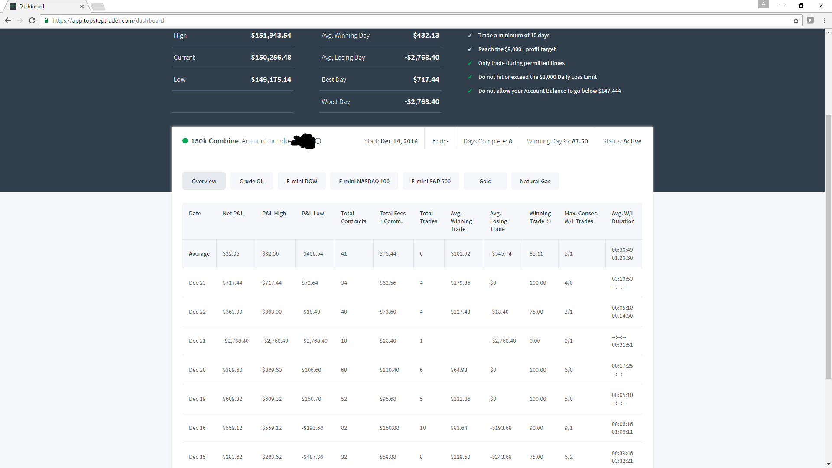Viewport: 832px width, 468px height.
Task: Click the Days Complete: 8 stat
Action: point(487,141)
